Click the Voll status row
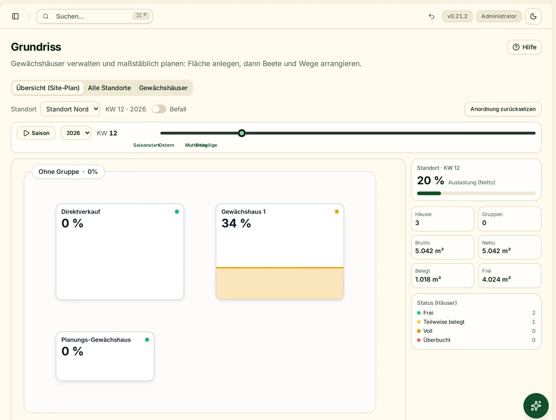The width and height of the screenshot is (556, 420). point(476,331)
